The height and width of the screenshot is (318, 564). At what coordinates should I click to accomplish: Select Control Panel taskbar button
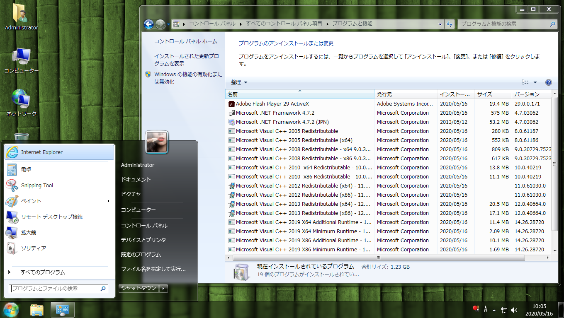point(63,310)
